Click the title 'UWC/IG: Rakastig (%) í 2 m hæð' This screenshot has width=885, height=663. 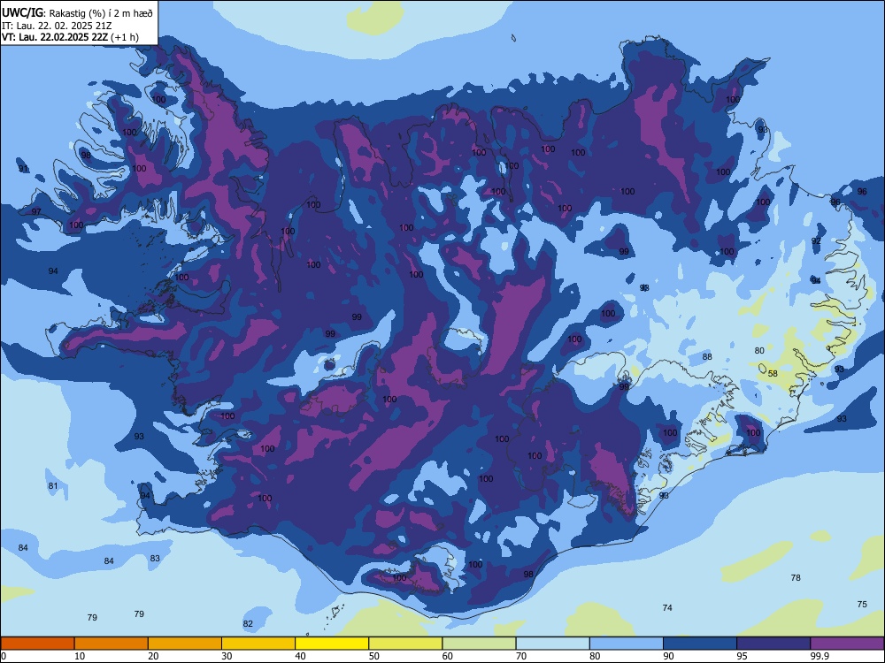pyautogui.click(x=77, y=13)
